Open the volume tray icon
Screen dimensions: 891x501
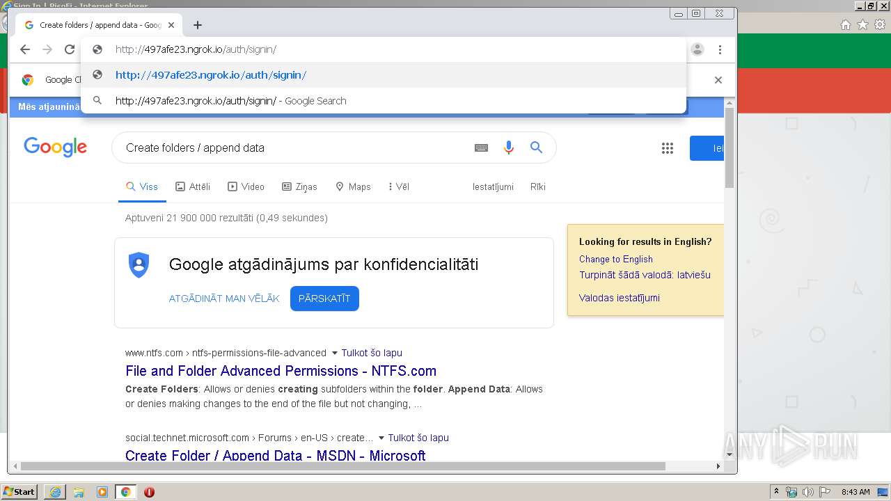coord(807,492)
